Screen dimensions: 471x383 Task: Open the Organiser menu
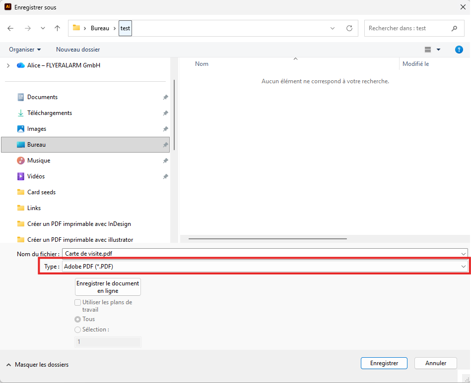click(25, 50)
